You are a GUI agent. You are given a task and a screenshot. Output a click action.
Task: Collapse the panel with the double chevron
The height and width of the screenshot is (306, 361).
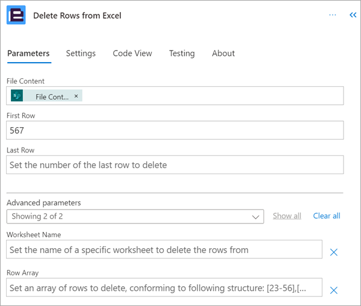pyautogui.click(x=353, y=15)
